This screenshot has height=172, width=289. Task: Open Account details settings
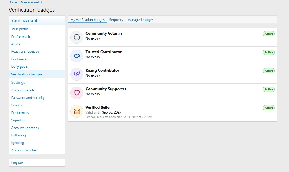click(x=23, y=90)
